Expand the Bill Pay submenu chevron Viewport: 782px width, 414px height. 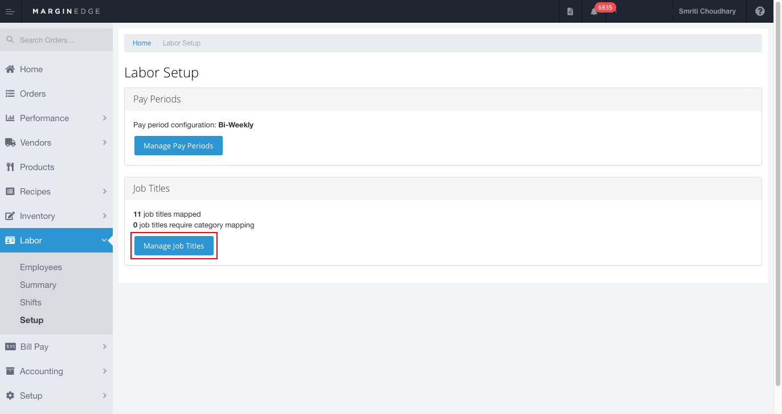coord(105,346)
